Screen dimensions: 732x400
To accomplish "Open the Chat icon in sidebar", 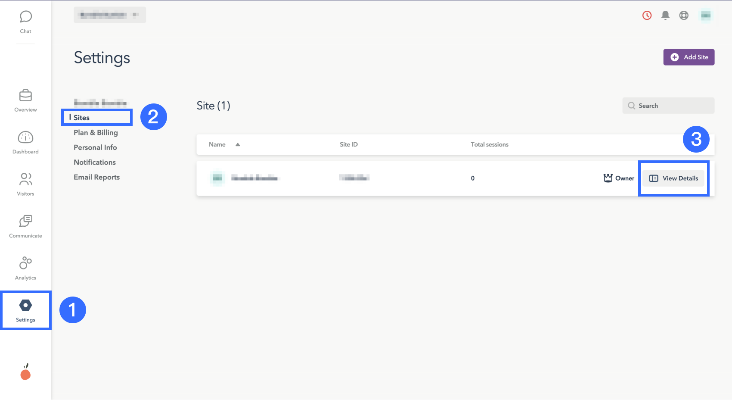I will (x=25, y=17).
